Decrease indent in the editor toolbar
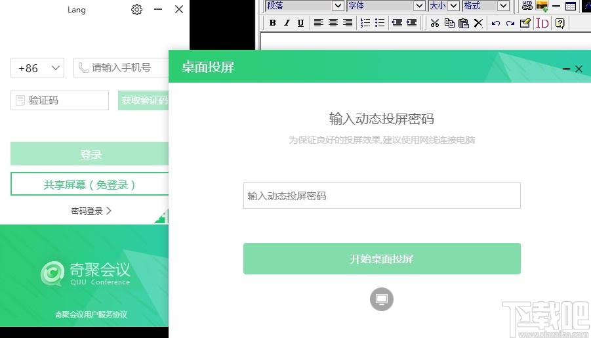591x338 pixels. click(397, 23)
